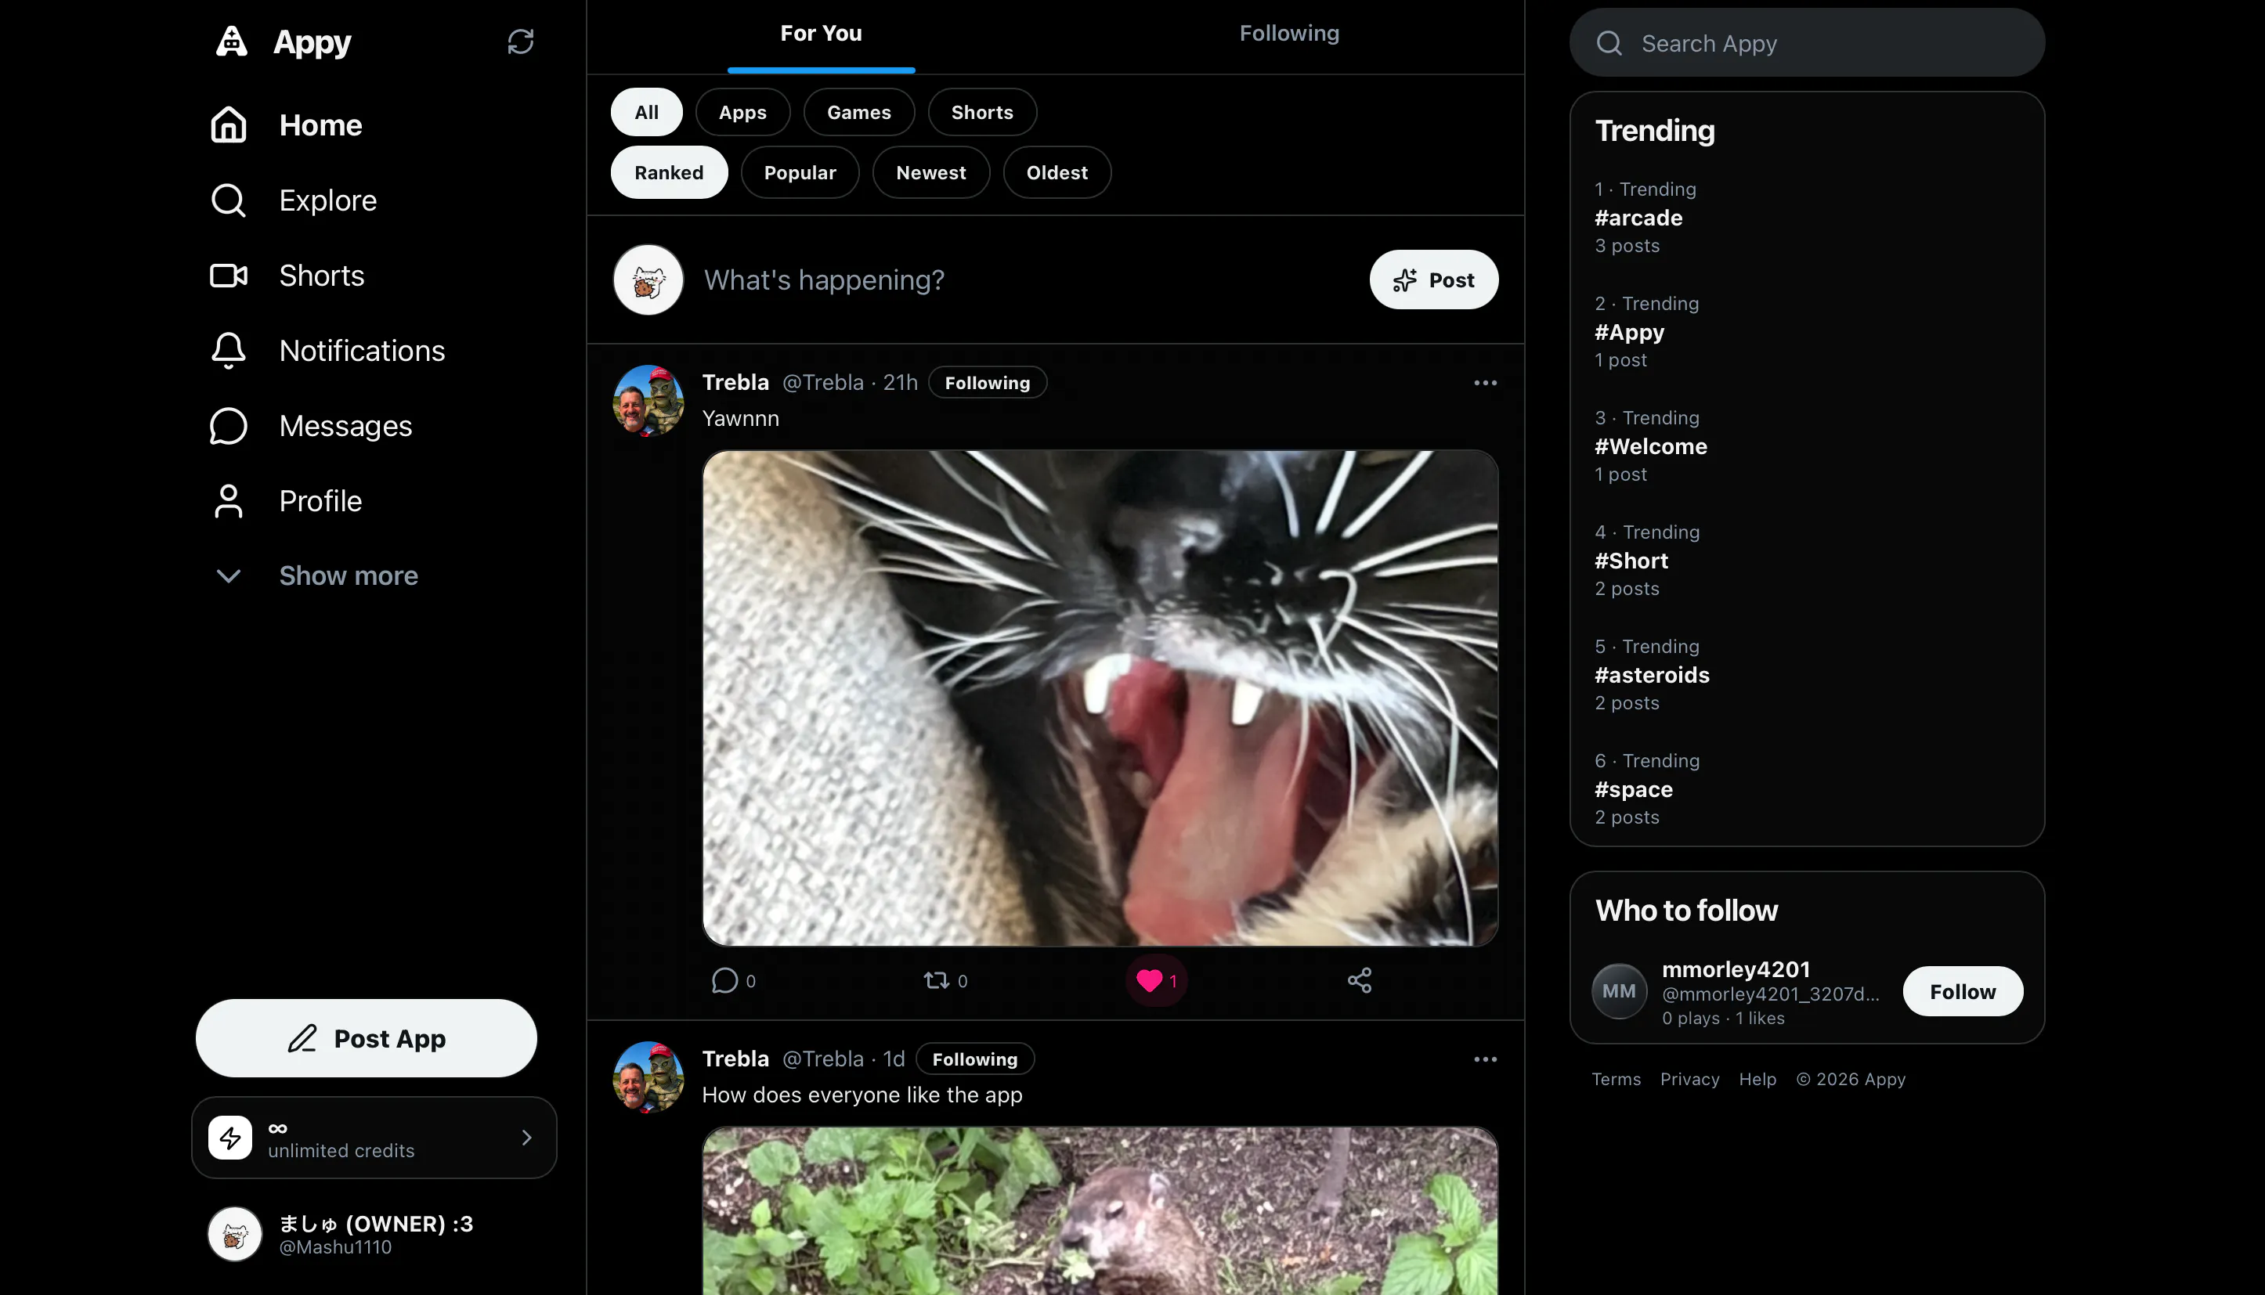2265x1295 pixels.
Task: Open more options on Yawnnn post
Action: pos(1485,384)
